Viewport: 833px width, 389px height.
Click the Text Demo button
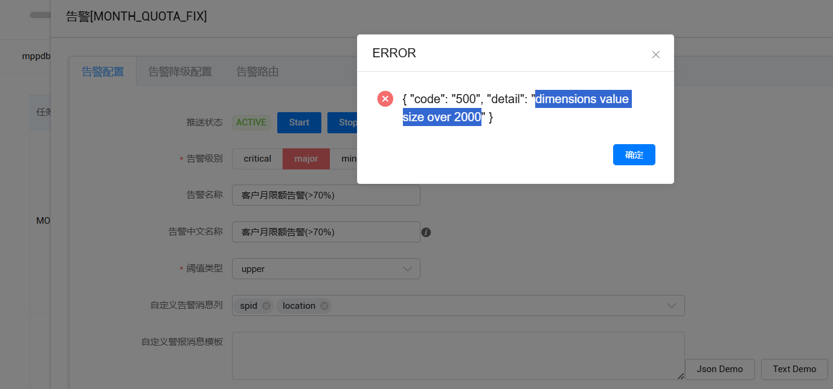[x=794, y=369]
